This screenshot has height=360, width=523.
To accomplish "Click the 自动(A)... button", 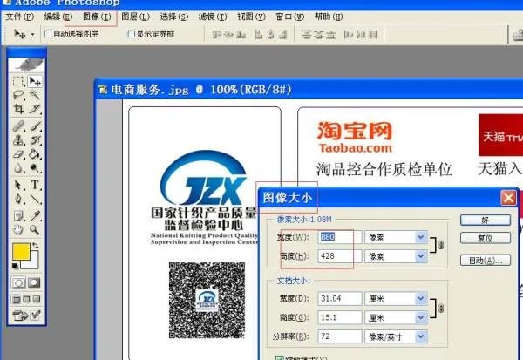I will 486,261.
